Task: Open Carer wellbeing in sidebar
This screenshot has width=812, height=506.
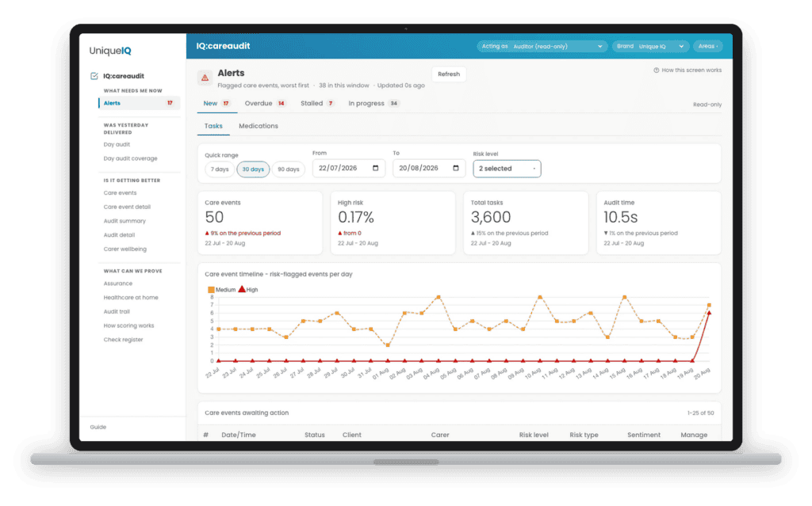Action: tap(124, 249)
